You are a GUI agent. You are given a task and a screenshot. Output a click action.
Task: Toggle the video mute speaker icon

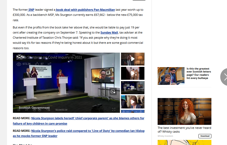click(48, 110)
